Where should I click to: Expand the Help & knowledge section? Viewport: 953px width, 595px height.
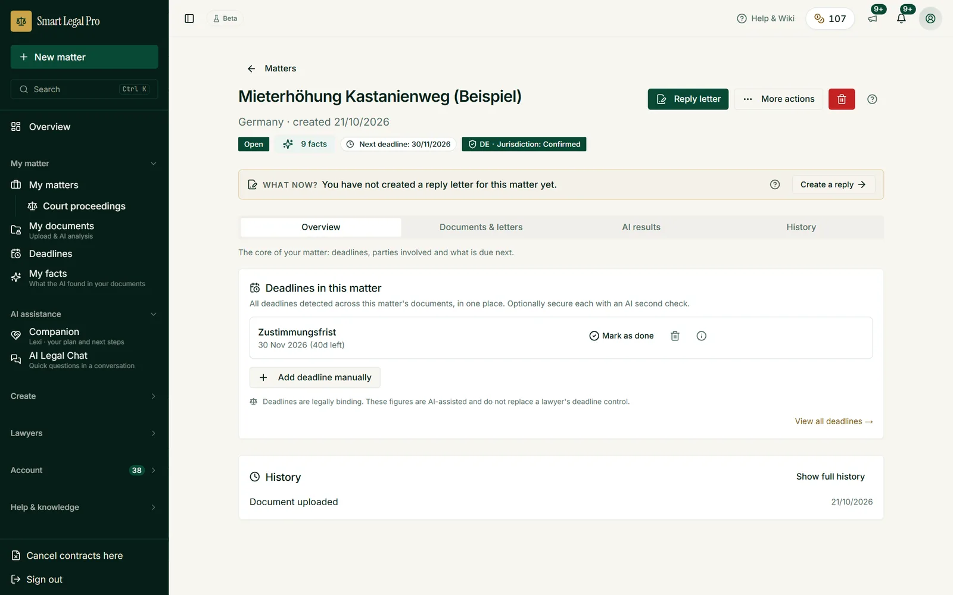(84, 507)
